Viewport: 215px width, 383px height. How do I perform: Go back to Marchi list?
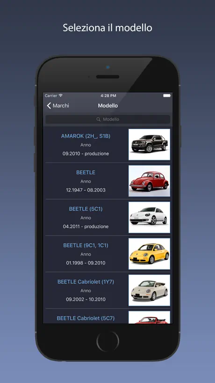(58, 105)
